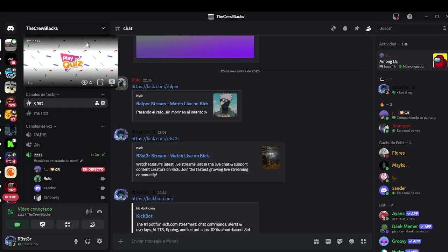
Task: Add attachment plus button in message bar
Action: [121, 241]
